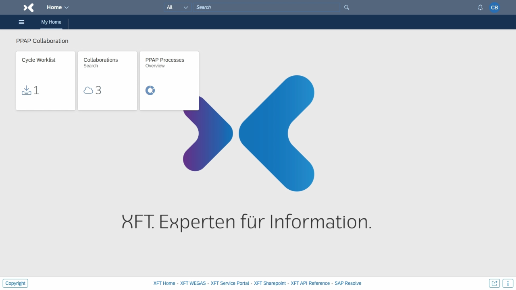Open the SAP Resolve link
This screenshot has width=516, height=290.
[348, 283]
